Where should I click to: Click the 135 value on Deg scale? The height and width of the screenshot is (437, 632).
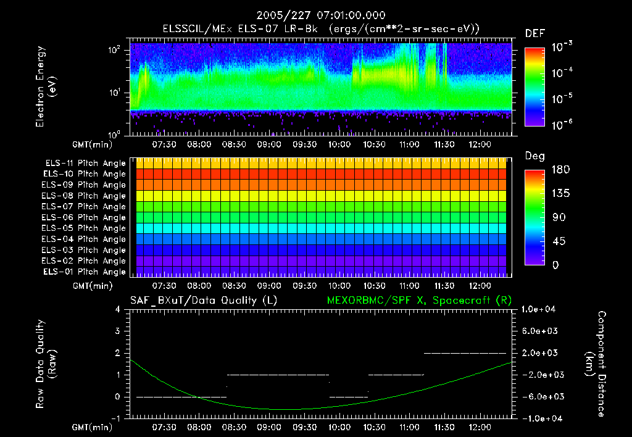coord(560,193)
